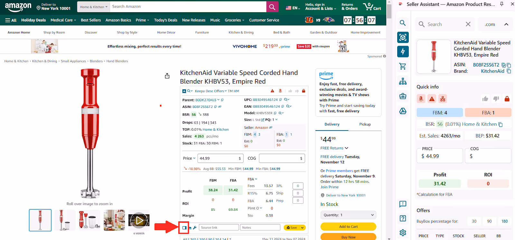
Task: Click the red lock icon in the Keepa toolbar row
Action: coord(304,91)
